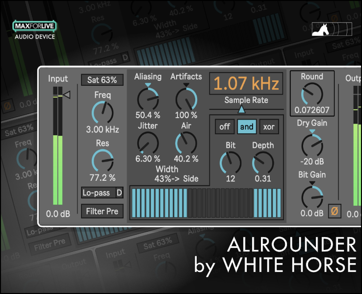This screenshot has width=362, height=294.
Task: Click the Dry Gain knob
Action: [312, 145]
